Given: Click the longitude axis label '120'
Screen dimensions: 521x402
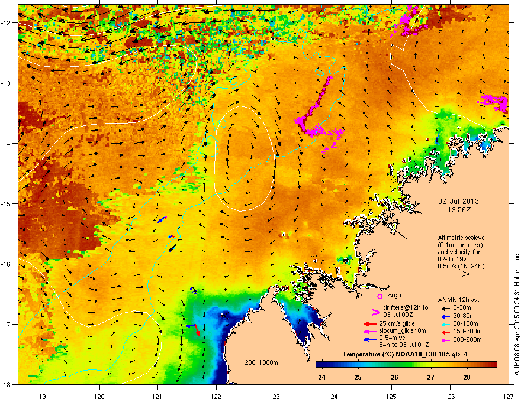Looking at the screenshot, I should 99,396.
